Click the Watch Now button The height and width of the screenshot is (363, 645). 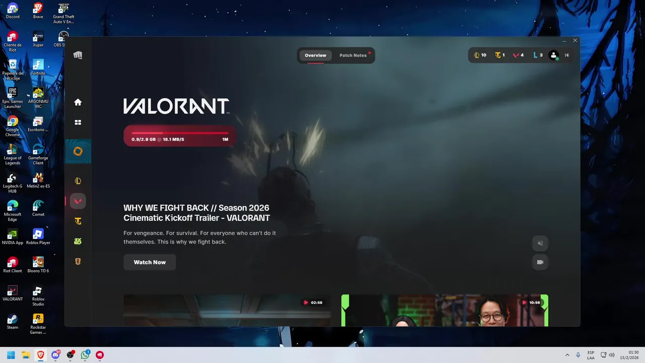point(150,262)
